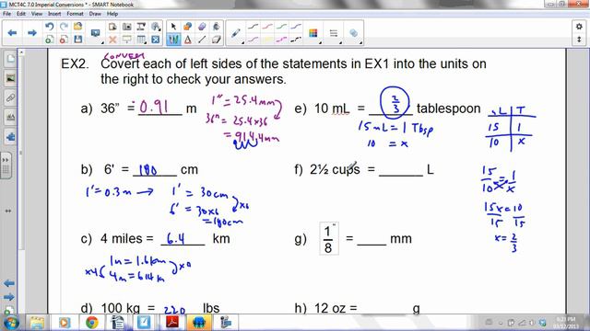Image resolution: width=590 pixels, height=331 pixels.
Task: Click the Redo icon
Action: pos(64,27)
